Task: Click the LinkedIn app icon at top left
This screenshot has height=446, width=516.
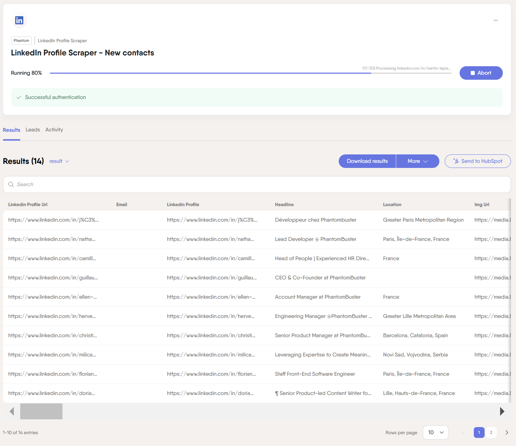Action: pyautogui.click(x=19, y=20)
